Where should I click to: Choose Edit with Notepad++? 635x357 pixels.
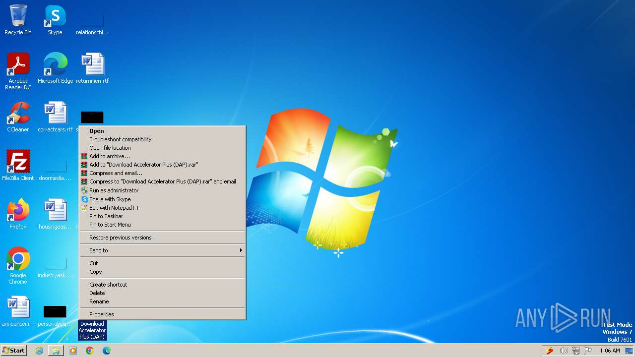click(x=163, y=208)
